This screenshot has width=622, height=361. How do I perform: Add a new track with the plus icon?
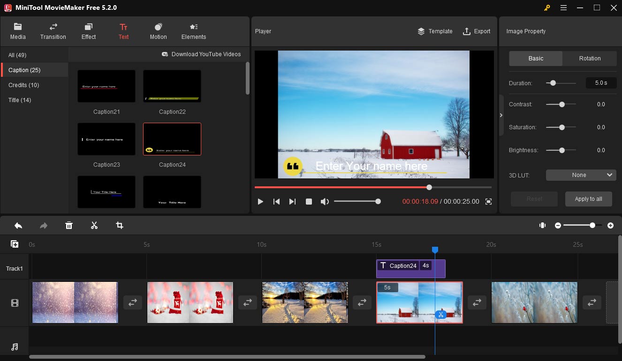tap(15, 244)
